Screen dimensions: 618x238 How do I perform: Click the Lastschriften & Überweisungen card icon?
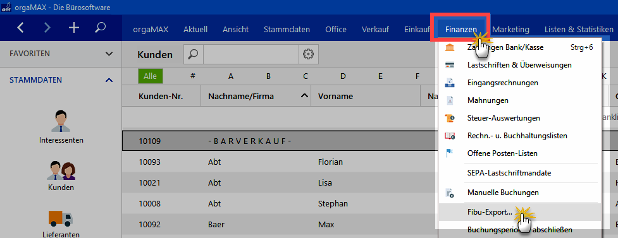pyautogui.click(x=449, y=65)
